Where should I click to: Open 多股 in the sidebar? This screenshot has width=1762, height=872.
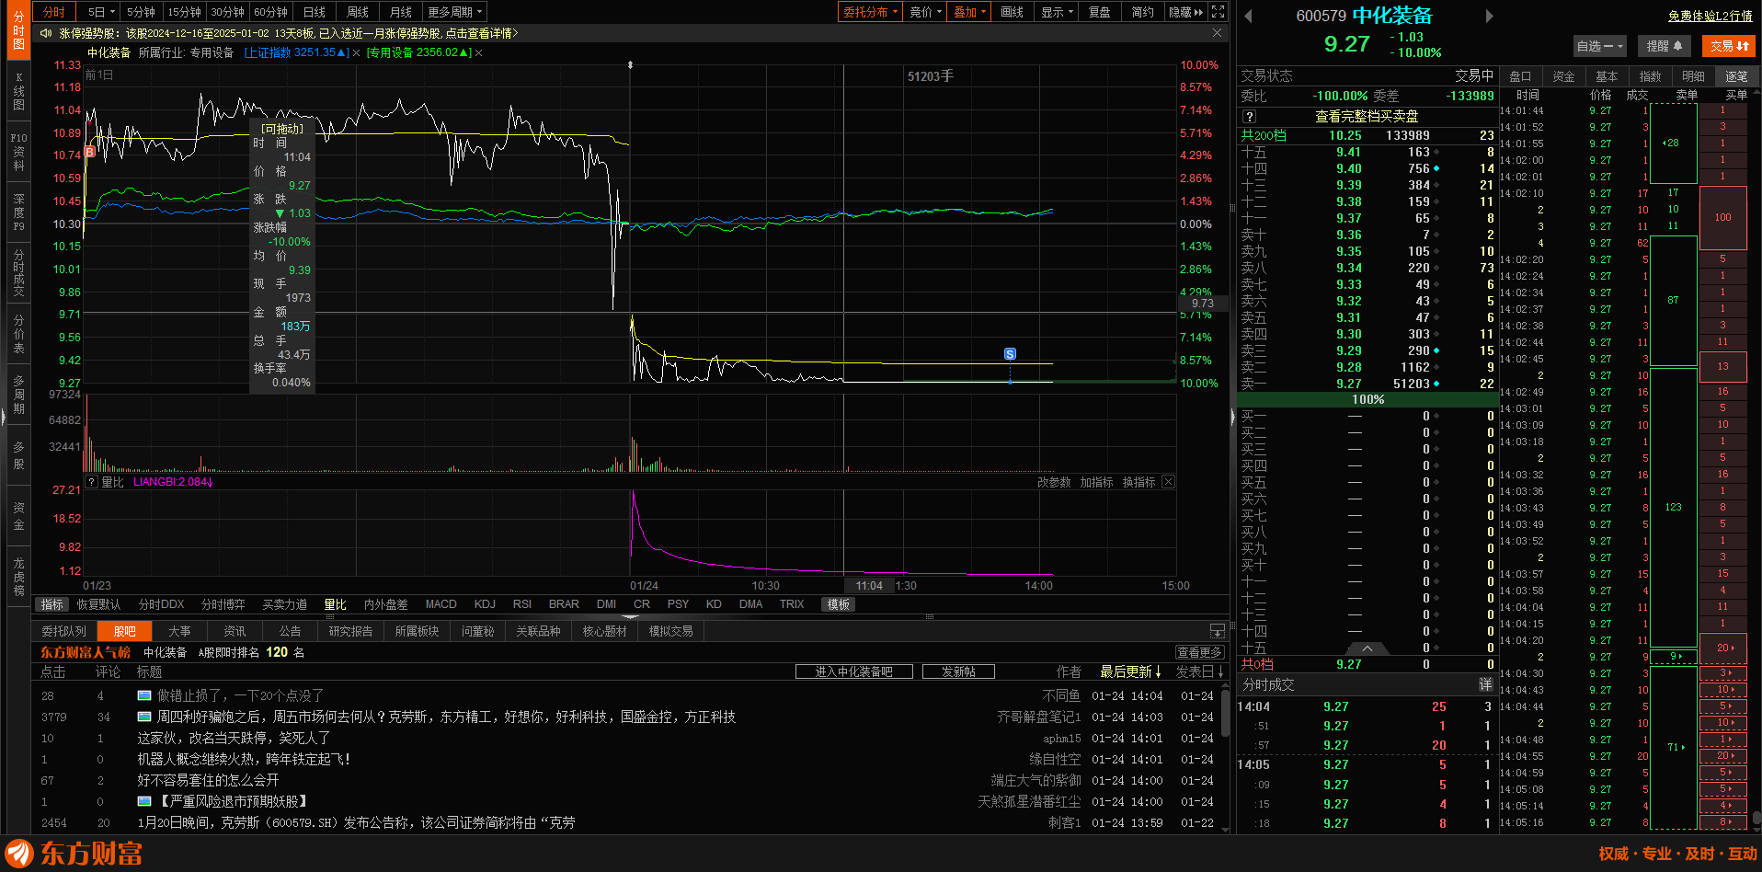click(x=18, y=455)
